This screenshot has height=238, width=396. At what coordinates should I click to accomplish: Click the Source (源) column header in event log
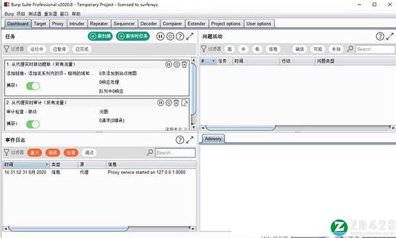click(x=92, y=165)
